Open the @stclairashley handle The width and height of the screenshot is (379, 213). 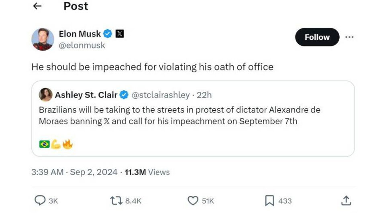tap(161, 95)
